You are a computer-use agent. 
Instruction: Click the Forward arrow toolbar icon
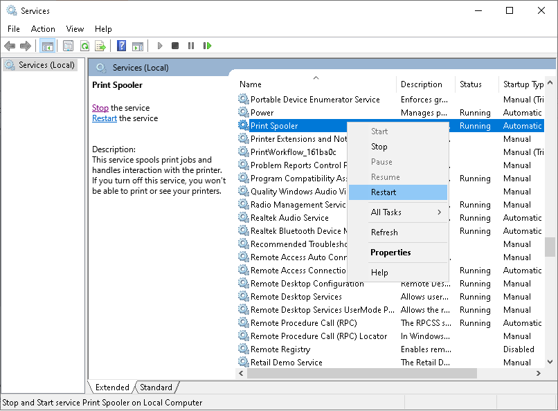click(x=26, y=46)
